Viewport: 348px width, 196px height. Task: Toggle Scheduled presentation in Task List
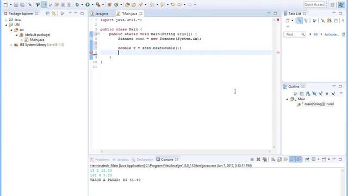(306, 21)
